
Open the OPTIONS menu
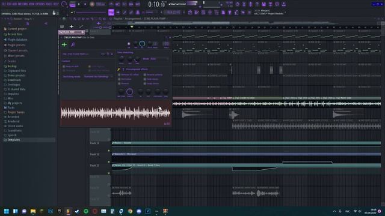coord(40,4)
